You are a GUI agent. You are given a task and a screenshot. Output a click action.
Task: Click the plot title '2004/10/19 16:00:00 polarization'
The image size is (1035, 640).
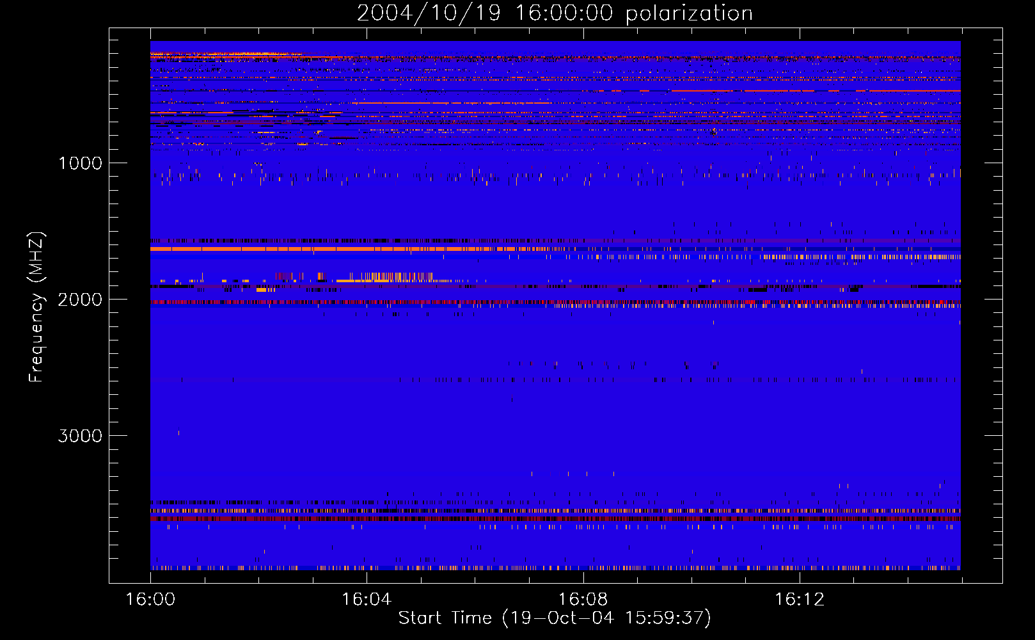click(x=555, y=13)
